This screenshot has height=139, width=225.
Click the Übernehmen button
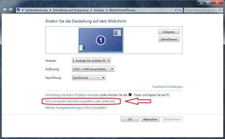click(172, 119)
